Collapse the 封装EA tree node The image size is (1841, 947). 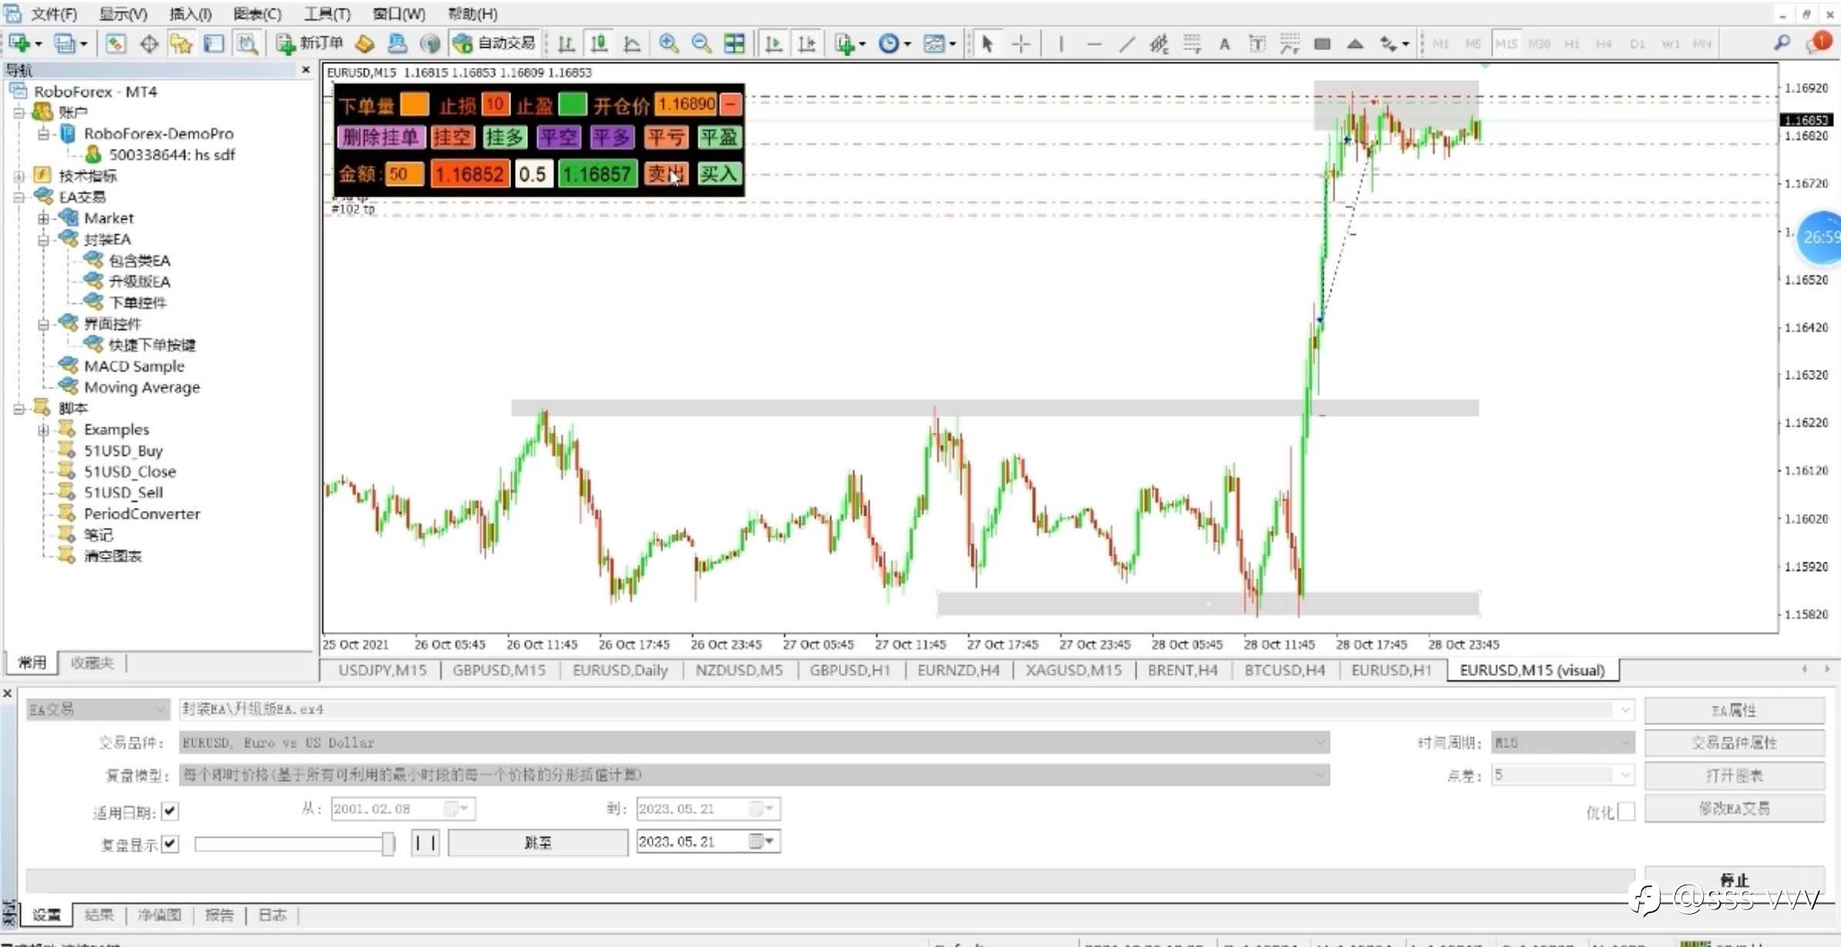pos(44,240)
